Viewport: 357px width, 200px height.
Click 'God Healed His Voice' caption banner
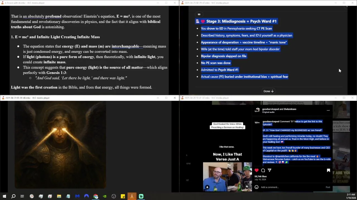click(228, 126)
